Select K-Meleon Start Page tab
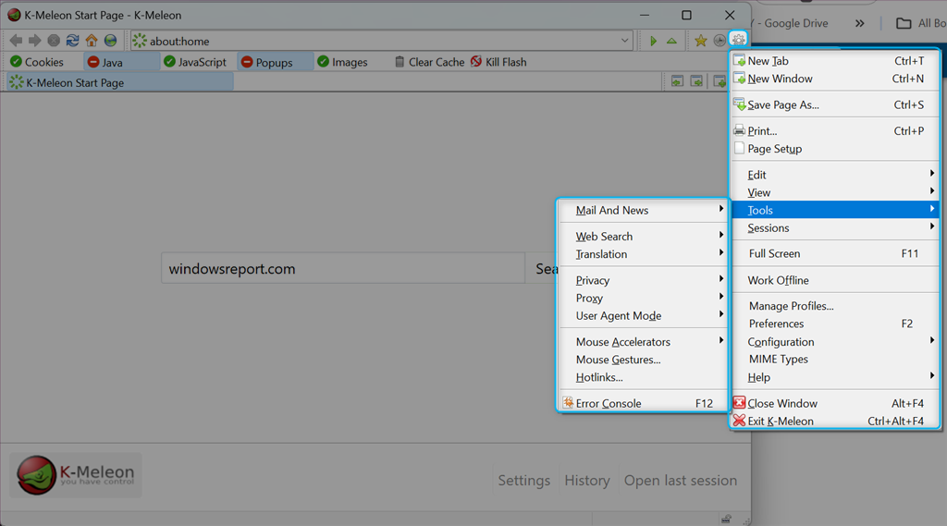 point(119,82)
